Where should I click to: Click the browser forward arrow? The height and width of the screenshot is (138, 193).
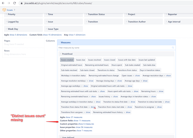pyautogui.click(x=9, y=3)
